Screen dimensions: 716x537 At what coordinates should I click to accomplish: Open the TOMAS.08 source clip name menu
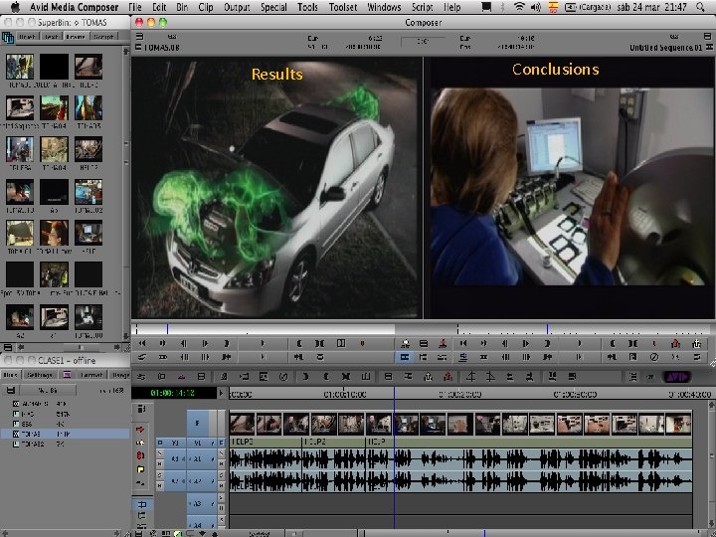click(163, 47)
